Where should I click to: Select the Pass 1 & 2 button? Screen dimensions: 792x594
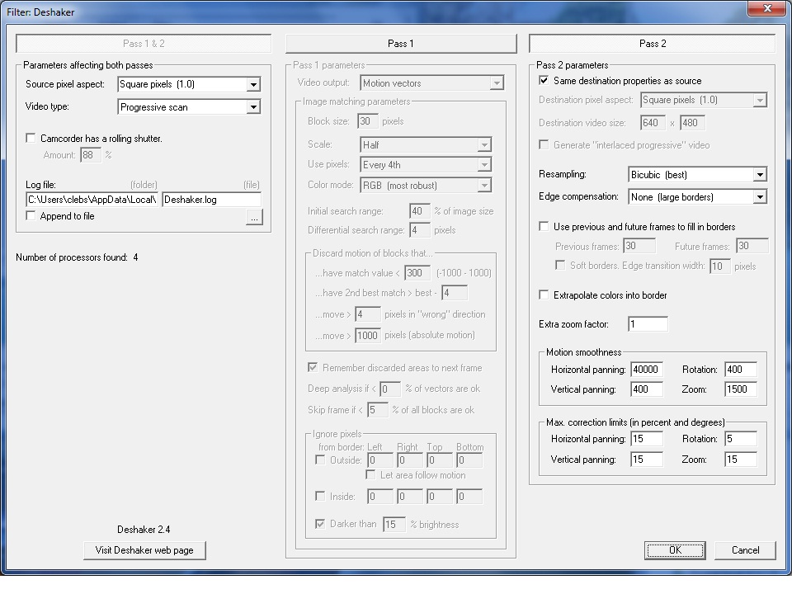[x=144, y=44]
